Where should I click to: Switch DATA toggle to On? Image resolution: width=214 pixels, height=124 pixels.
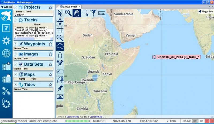(202, 121)
